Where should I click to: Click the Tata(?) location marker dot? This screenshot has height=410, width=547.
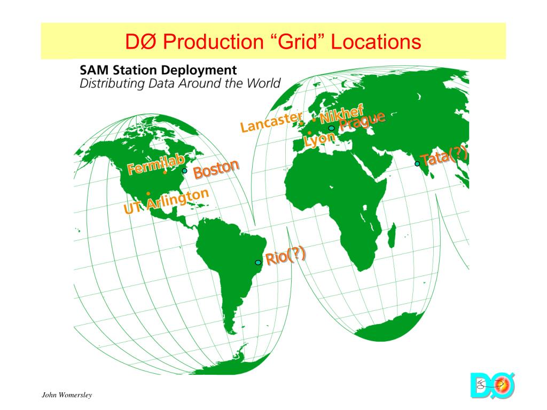[x=417, y=163]
